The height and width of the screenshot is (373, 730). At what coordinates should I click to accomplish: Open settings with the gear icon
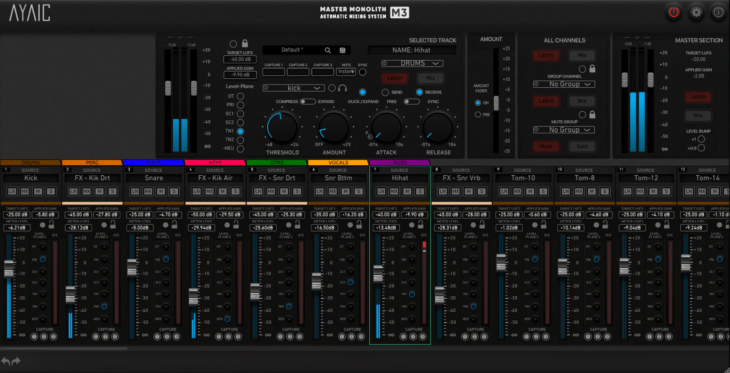696,13
